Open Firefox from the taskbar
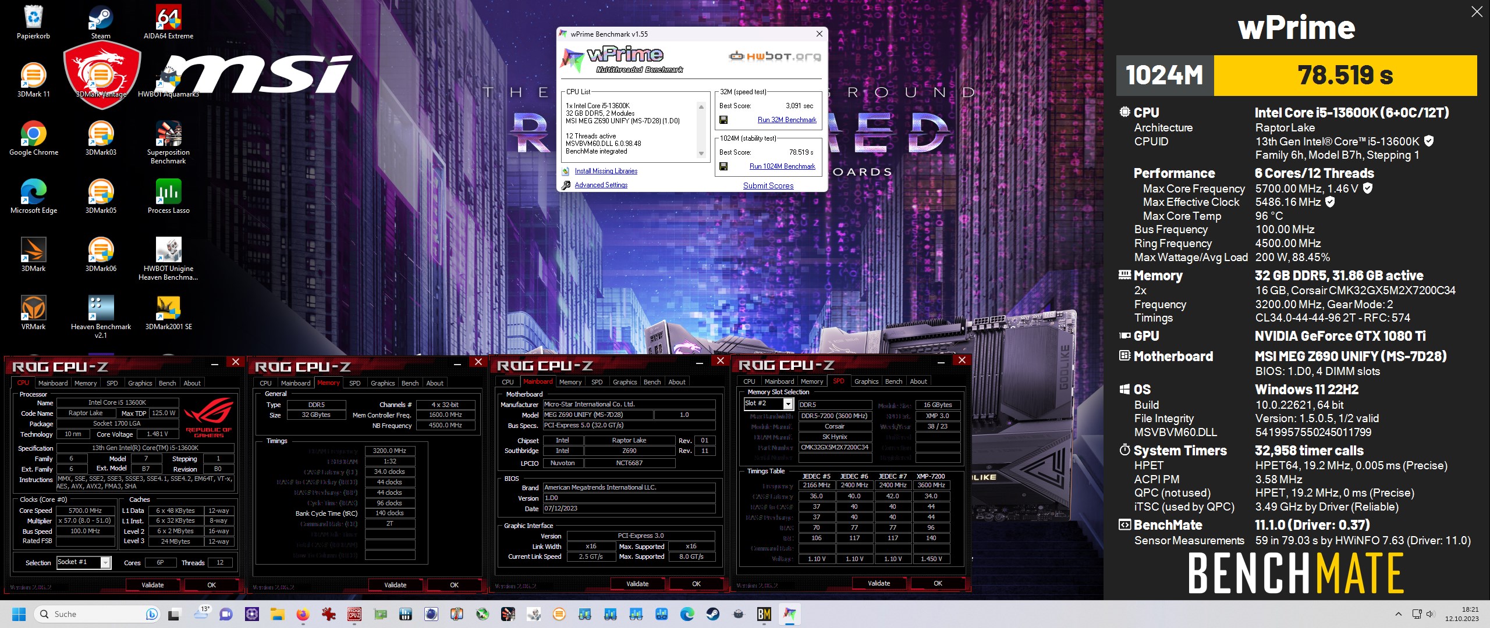 click(302, 614)
